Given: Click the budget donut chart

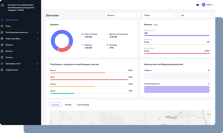Looking at the screenshot, I should 62,41.
